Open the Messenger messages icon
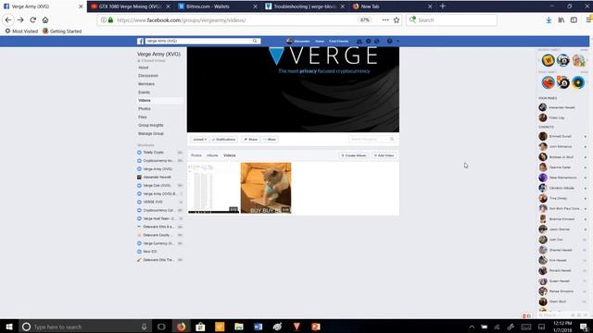This screenshot has height=333, width=593. (368, 41)
